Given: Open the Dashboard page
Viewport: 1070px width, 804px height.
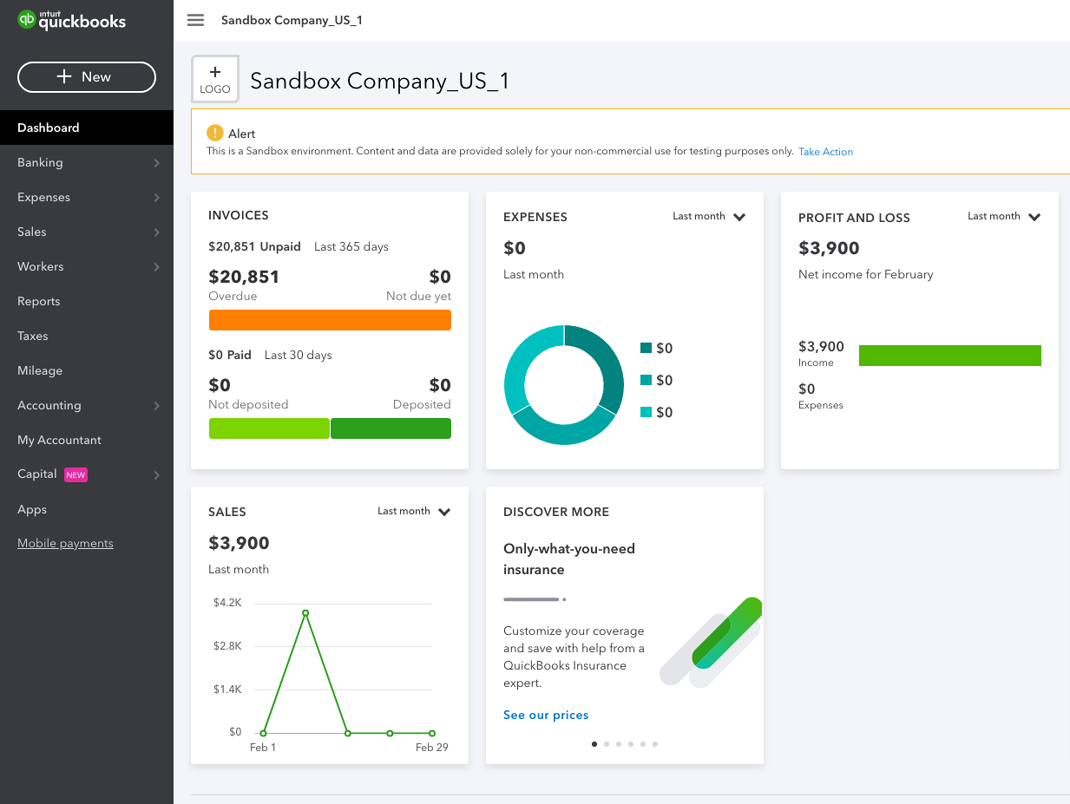Looking at the screenshot, I should 87,127.
